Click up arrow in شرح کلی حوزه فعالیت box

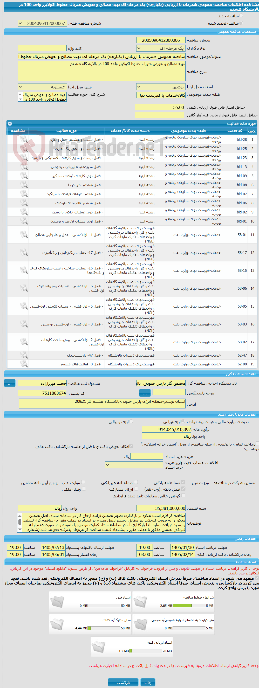[20, 94]
